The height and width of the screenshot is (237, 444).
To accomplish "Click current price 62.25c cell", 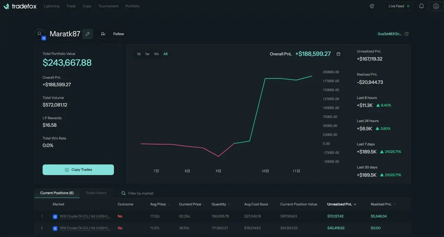I will 185,216.
